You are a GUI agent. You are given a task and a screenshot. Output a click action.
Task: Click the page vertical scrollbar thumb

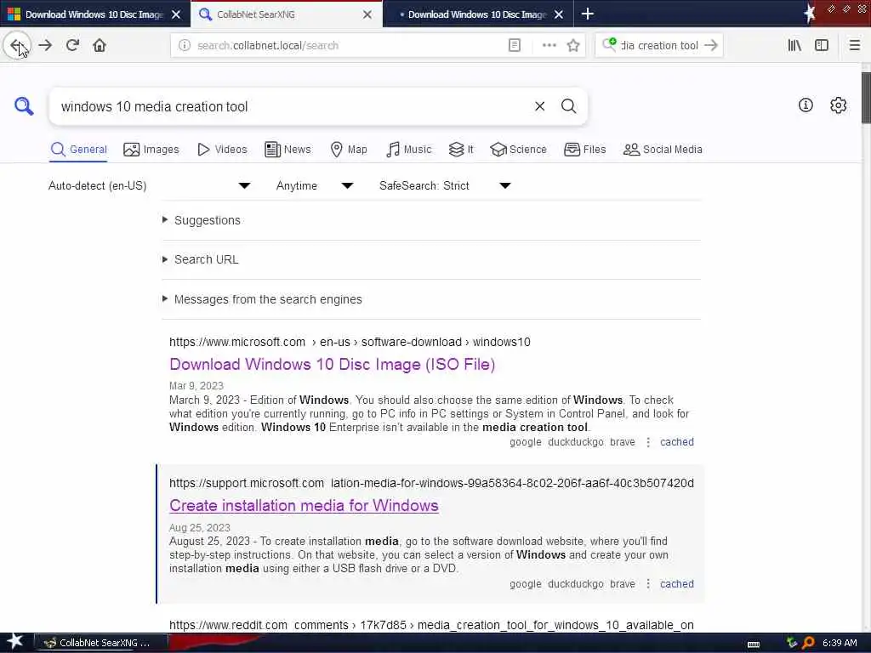click(x=866, y=97)
